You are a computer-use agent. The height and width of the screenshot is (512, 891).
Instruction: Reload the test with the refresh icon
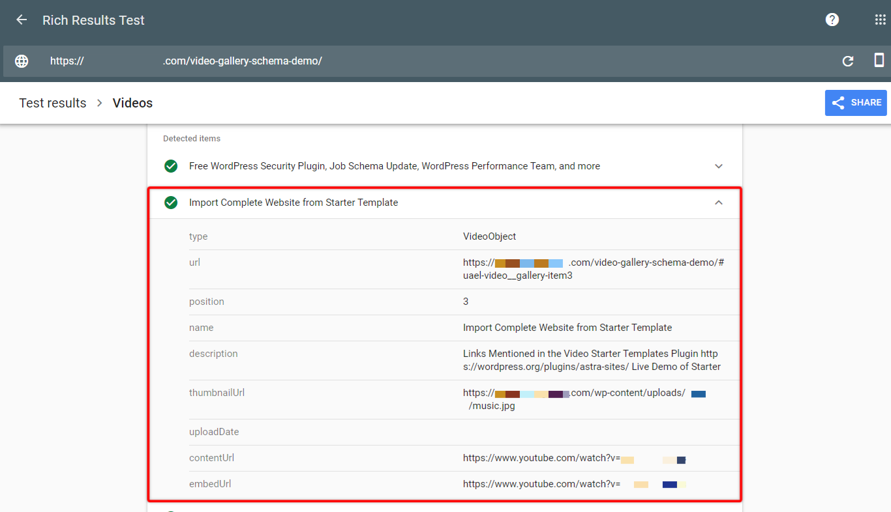tap(848, 61)
